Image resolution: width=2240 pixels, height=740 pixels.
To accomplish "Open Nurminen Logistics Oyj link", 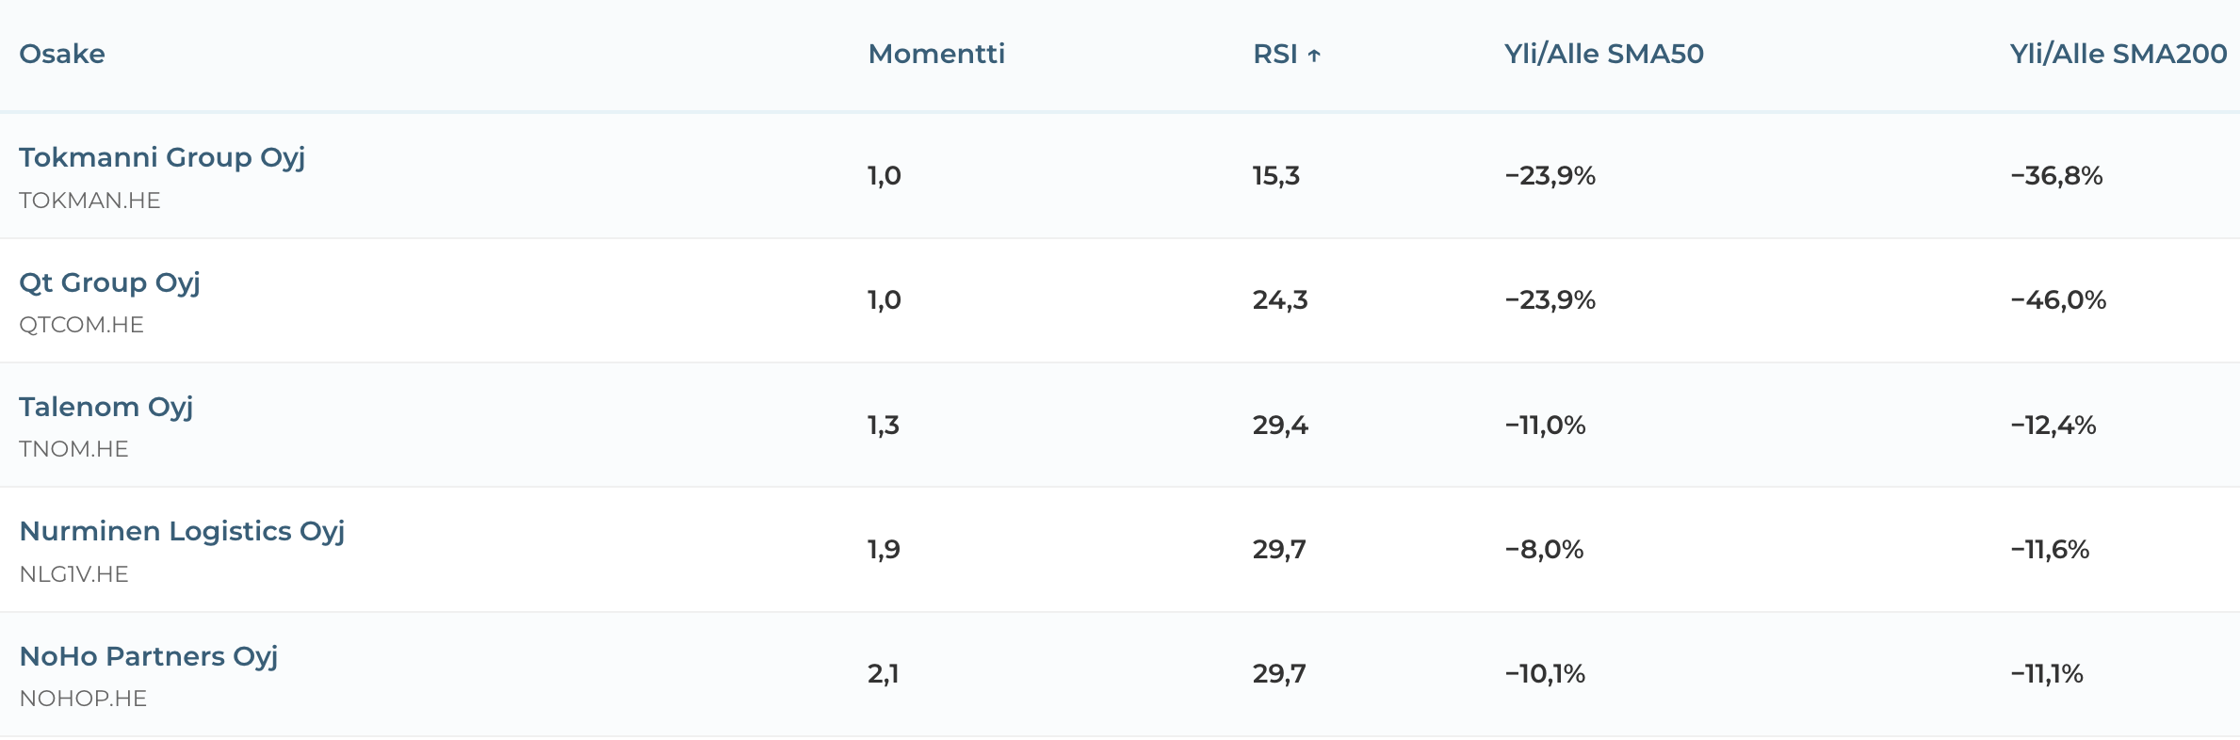I will (x=182, y=531).
